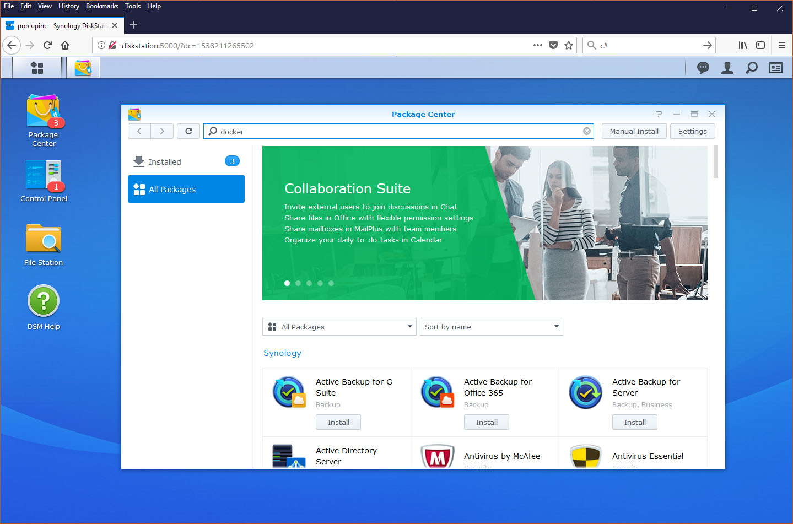Clear the docker search text
Screen dimensions: 793x524
587,131
